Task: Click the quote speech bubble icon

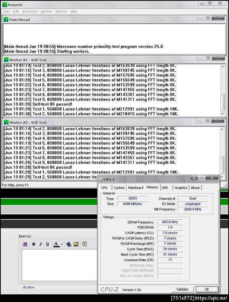Action: tap(84, 244)
